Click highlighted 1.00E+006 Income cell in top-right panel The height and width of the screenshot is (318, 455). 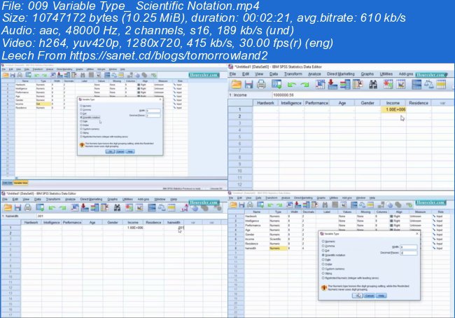(x=393, y=109)
